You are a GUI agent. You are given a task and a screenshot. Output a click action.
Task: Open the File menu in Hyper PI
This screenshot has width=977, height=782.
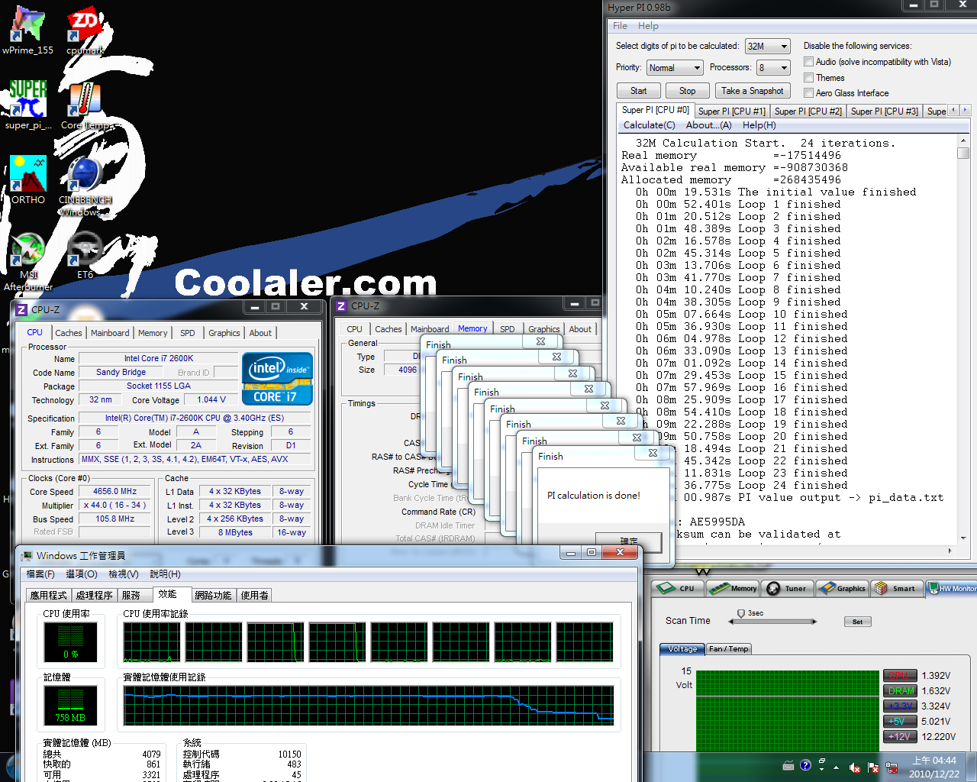coord(620,26)
